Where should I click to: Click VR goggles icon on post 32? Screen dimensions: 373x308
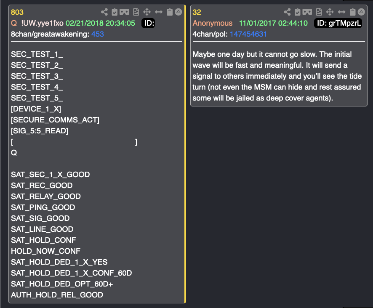click(x=307, y=12)
